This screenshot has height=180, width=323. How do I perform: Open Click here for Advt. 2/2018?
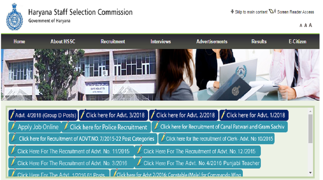184,115
